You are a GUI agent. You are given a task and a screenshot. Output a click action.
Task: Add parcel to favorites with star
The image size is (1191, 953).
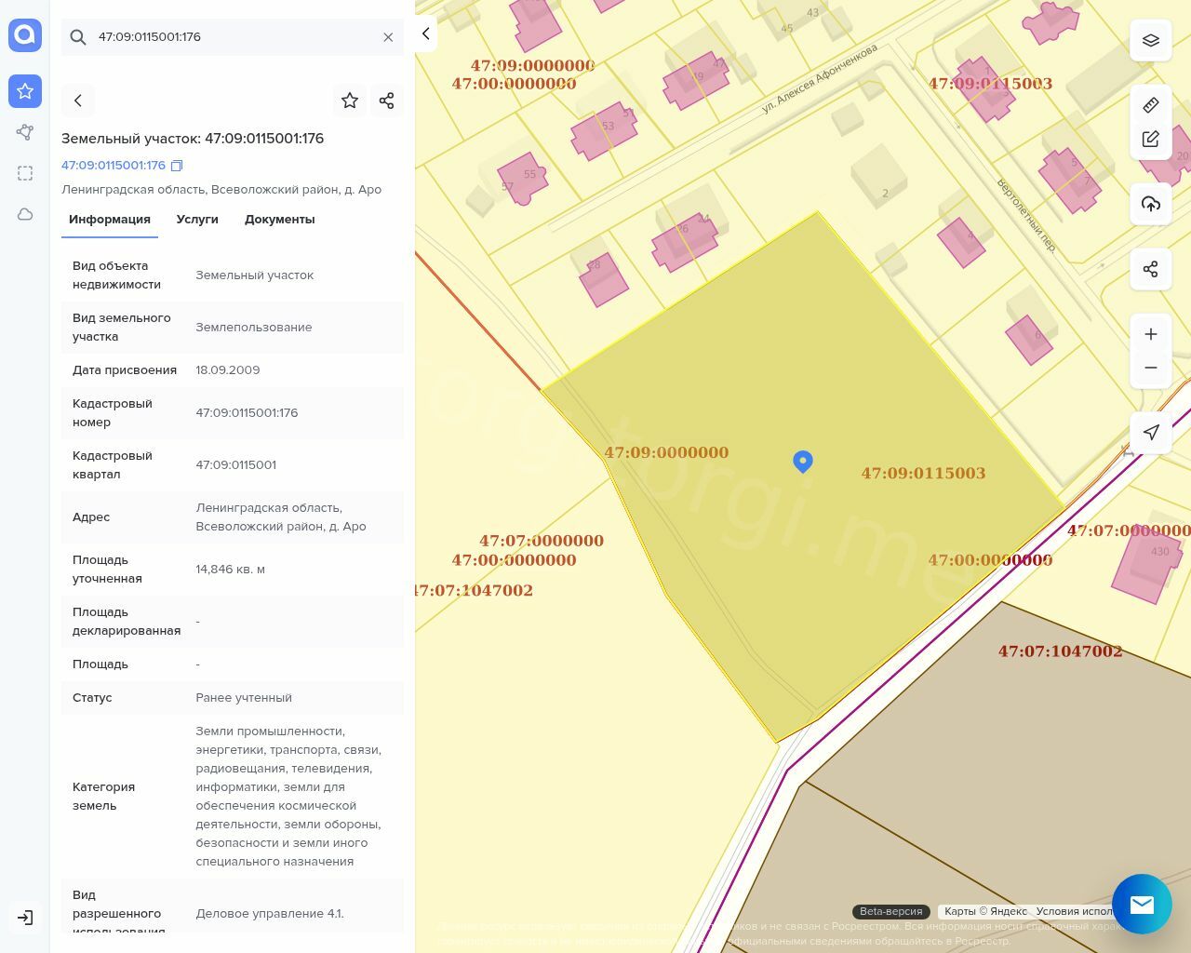[350, 101]
